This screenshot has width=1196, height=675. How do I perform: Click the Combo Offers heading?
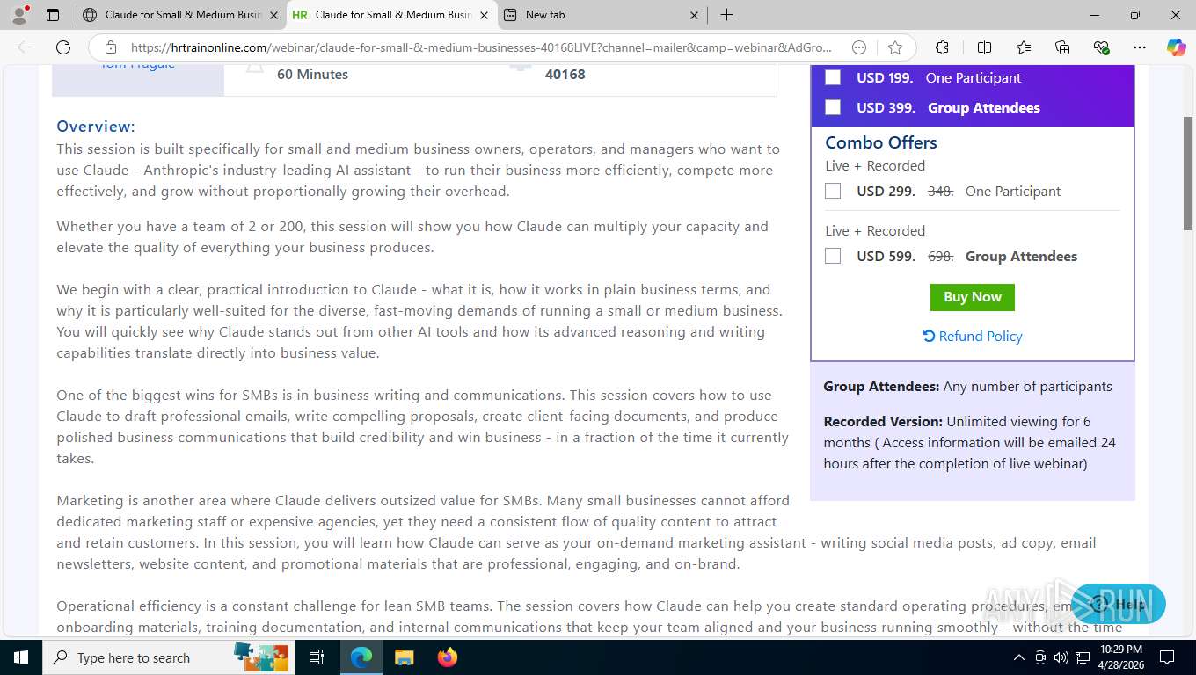(880, 142)
